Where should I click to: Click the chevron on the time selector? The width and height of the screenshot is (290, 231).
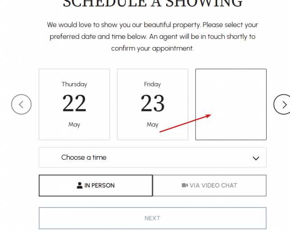[256, 158]
